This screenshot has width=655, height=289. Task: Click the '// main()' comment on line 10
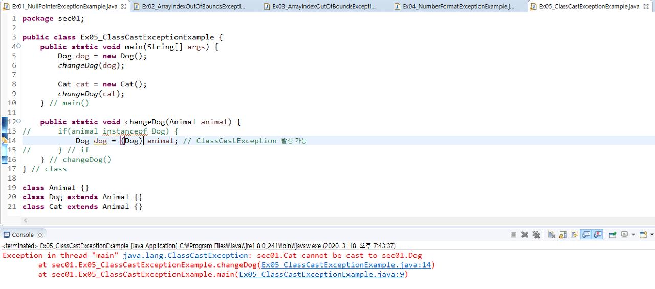[x=69, y=103]
